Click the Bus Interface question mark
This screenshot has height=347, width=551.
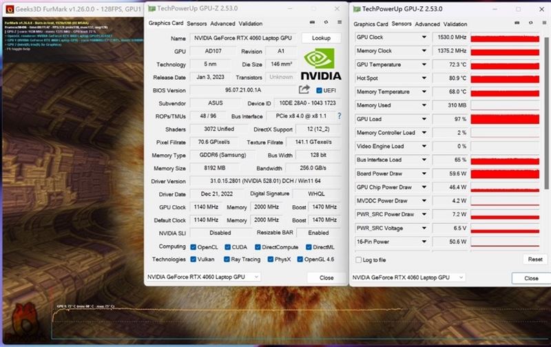coord(339,116)
